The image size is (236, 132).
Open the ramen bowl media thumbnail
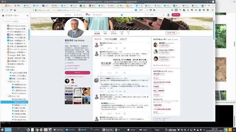pyautogui.click(x=86, y=91)
